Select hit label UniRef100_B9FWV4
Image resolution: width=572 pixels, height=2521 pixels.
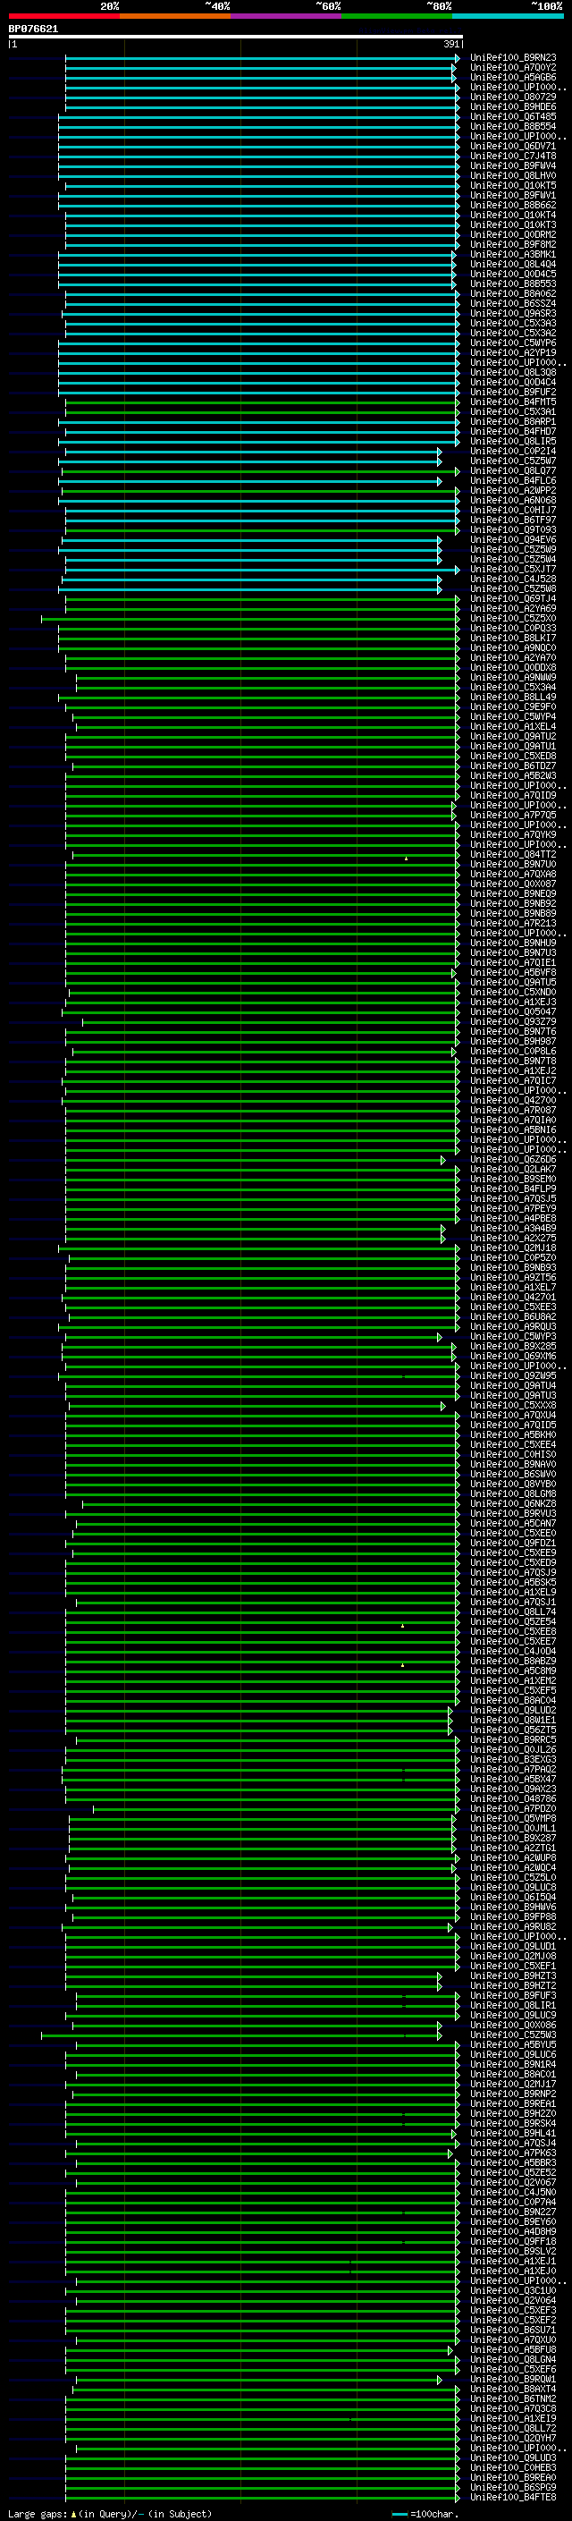tap(513, 165)
